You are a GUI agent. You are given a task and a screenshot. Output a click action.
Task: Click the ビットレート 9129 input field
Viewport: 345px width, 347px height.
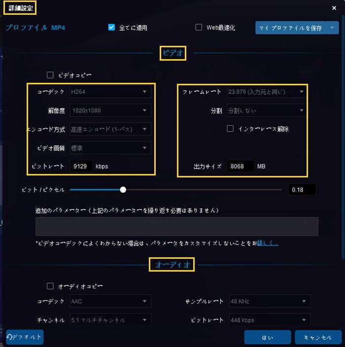81,166
